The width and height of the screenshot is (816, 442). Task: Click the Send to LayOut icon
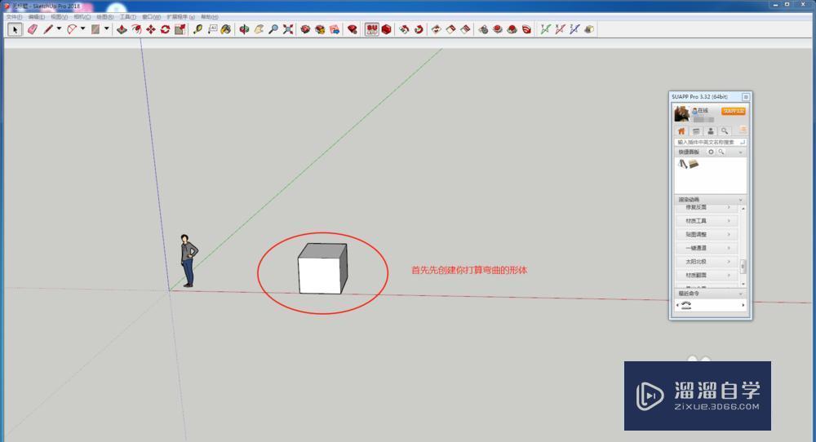point(335,29)
